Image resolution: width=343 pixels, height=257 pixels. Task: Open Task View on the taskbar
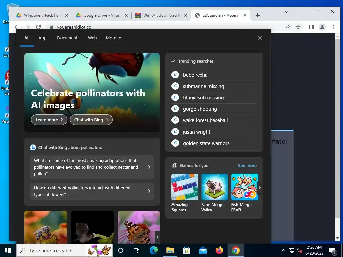pyautogui.click(x=137, y=250)
